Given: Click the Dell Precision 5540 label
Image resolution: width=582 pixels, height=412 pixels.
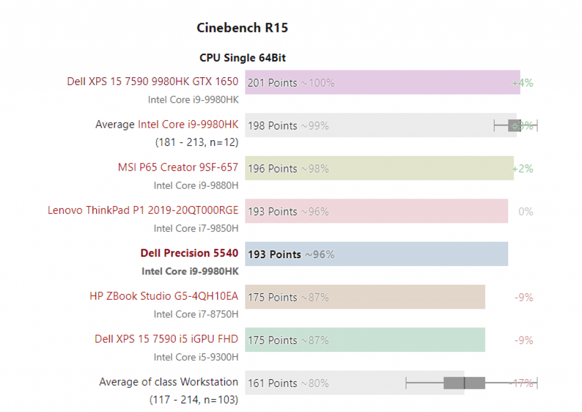Looking at the screenshot, I should pyautogui.click(x=189, y=254).
